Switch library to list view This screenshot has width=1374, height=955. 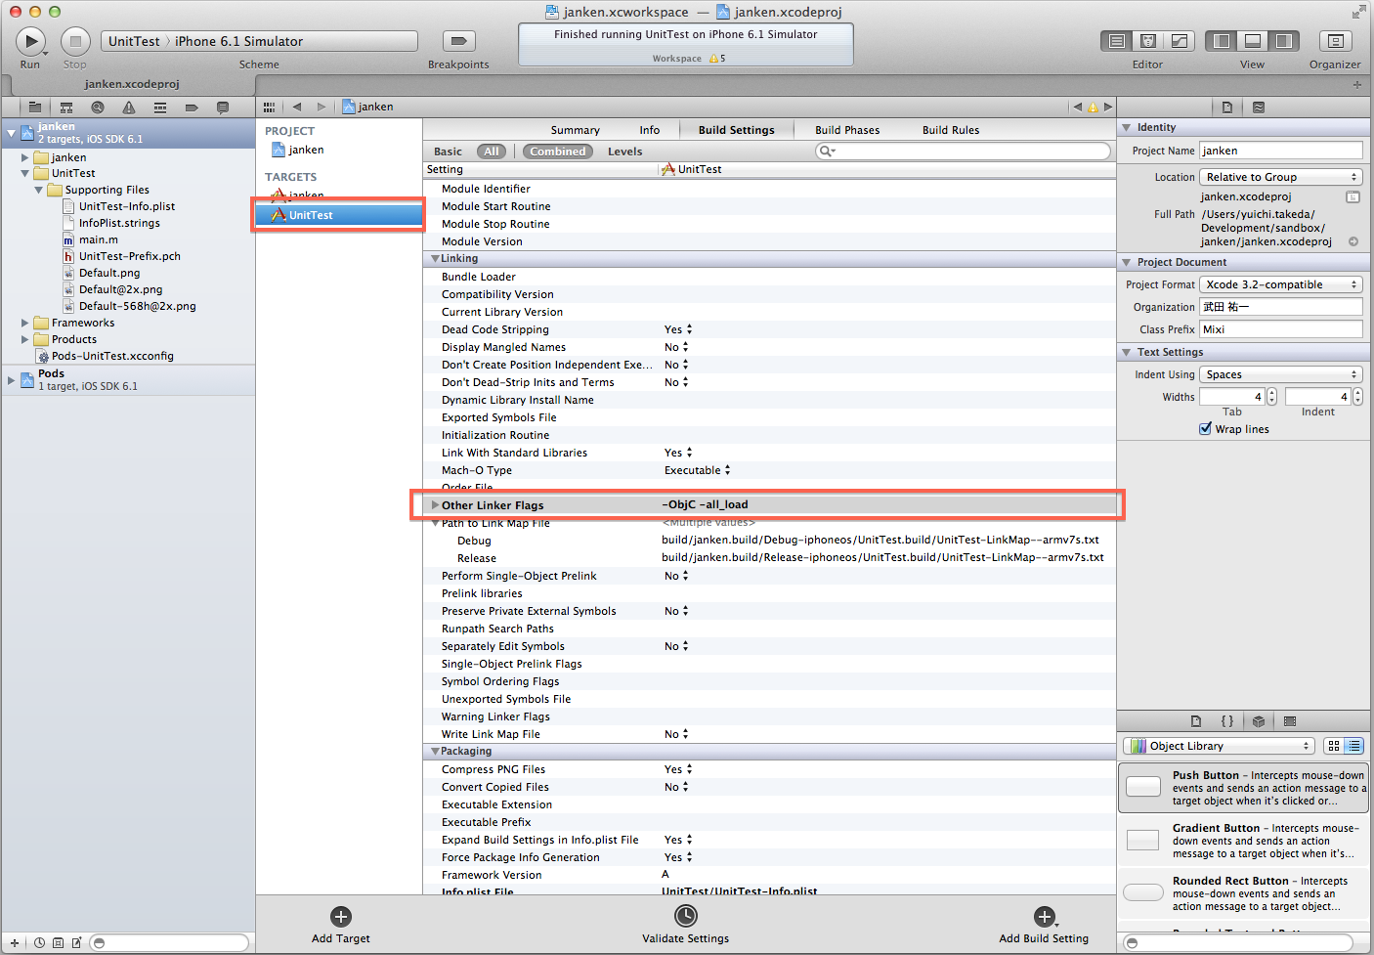coord(1354,746)
